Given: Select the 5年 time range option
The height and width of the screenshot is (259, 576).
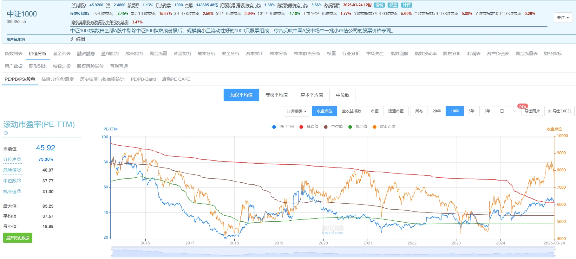Looking at the screenshot, I should [471, 111].
